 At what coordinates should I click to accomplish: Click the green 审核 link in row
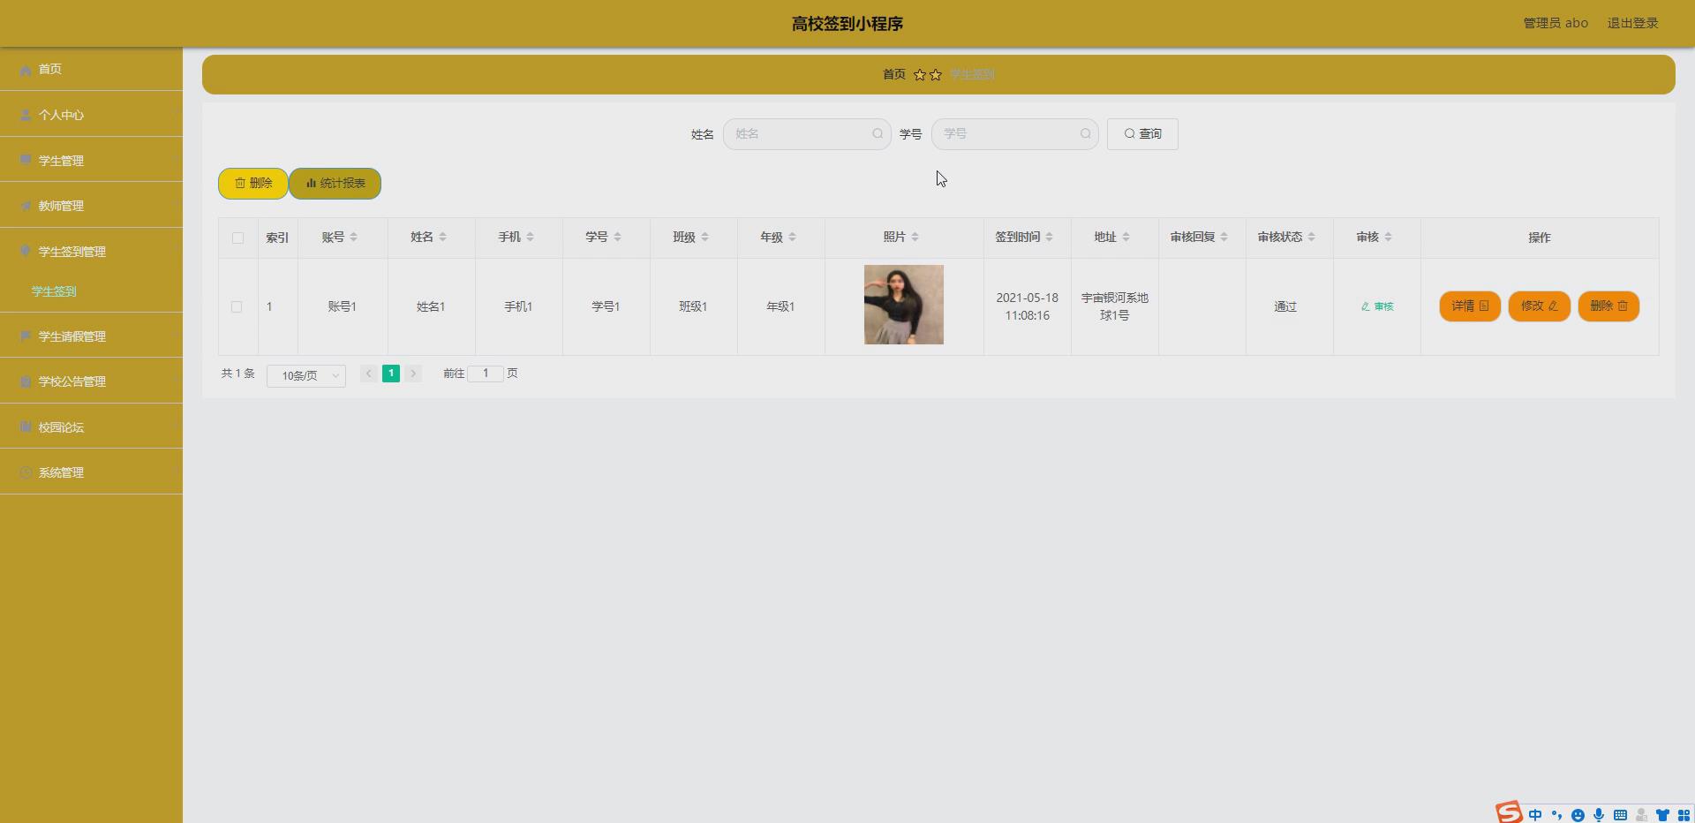(1377, 306)
